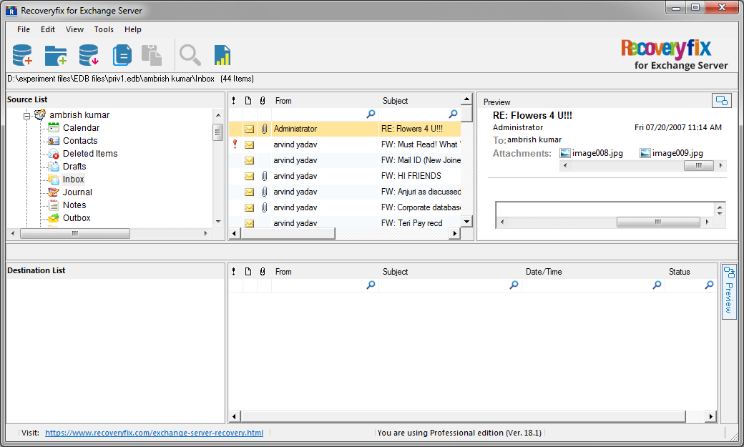Select the FW: Anjuri as discussed message
The image size is (744, 447).
point(345,192)
